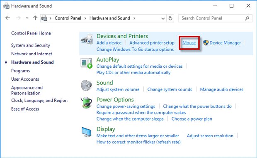Screen dimensions: 257x158
Task: Click Change system sounds
Action: click(x=170, y=89)
